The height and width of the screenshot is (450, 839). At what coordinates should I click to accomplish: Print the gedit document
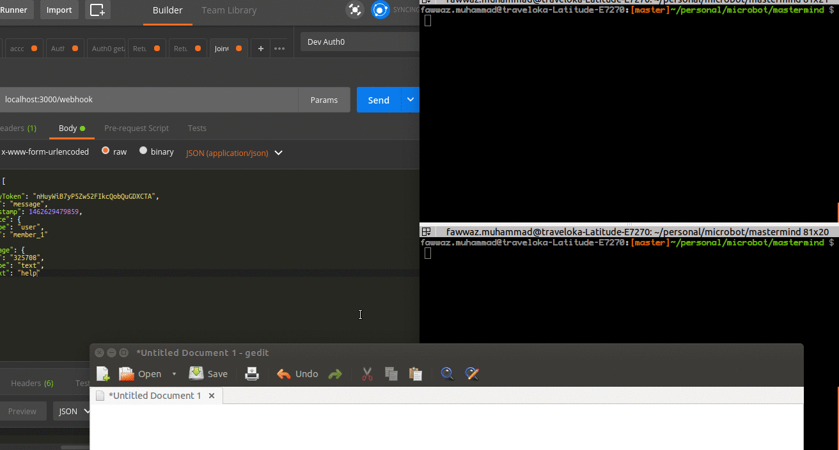(x=252, y=374)
